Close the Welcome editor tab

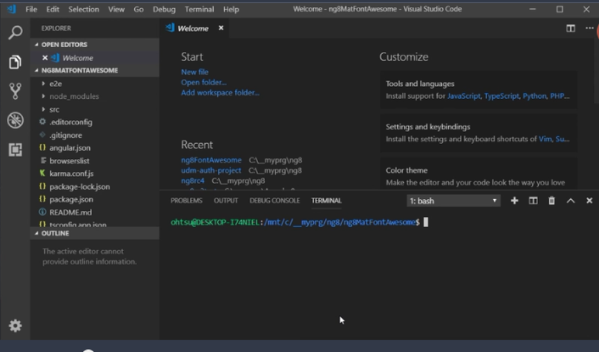pyautogui.click(x=221, y=28)
